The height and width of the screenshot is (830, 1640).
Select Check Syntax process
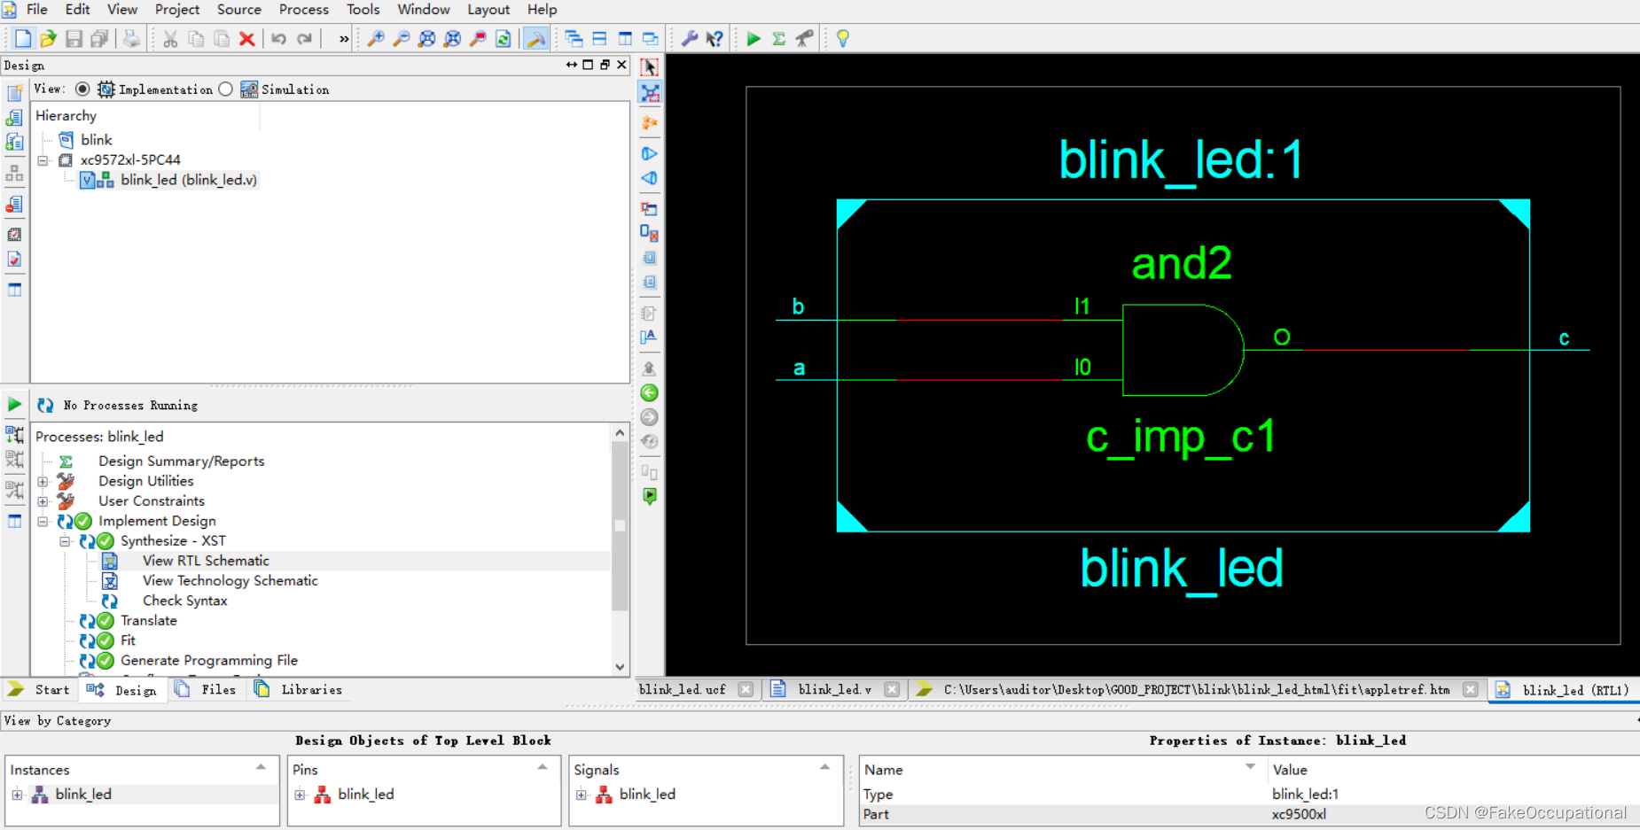pos(184,601)
